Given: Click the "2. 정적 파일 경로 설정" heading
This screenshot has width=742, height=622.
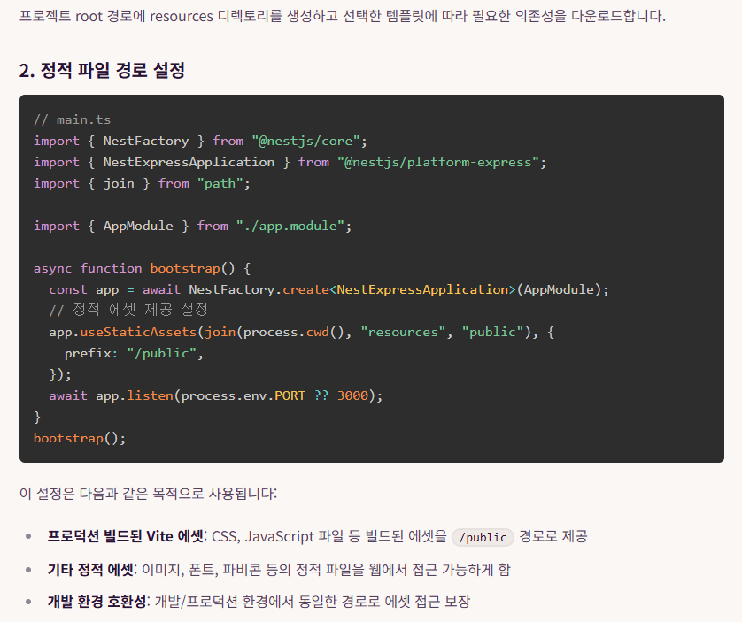Looking at the screenshot, I should [102, 71].
